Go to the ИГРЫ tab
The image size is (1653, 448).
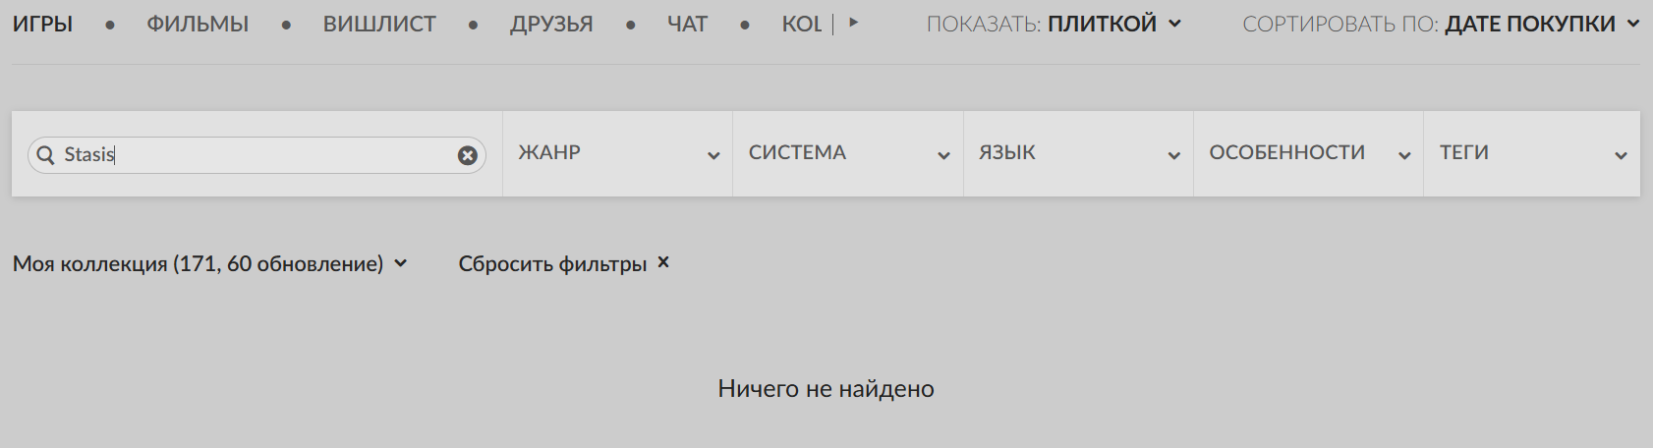[x=42, y=24]
